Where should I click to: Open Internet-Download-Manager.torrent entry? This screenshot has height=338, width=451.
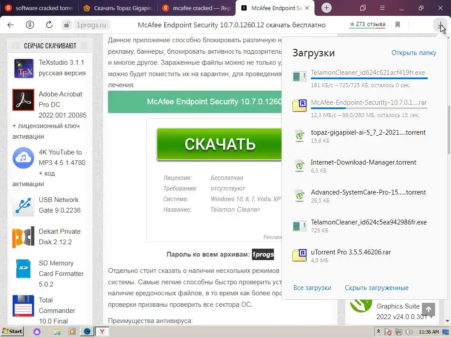[x=365, y=166]
